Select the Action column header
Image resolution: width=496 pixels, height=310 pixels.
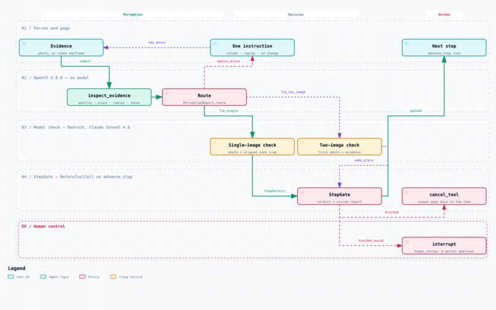coord(444,14)
